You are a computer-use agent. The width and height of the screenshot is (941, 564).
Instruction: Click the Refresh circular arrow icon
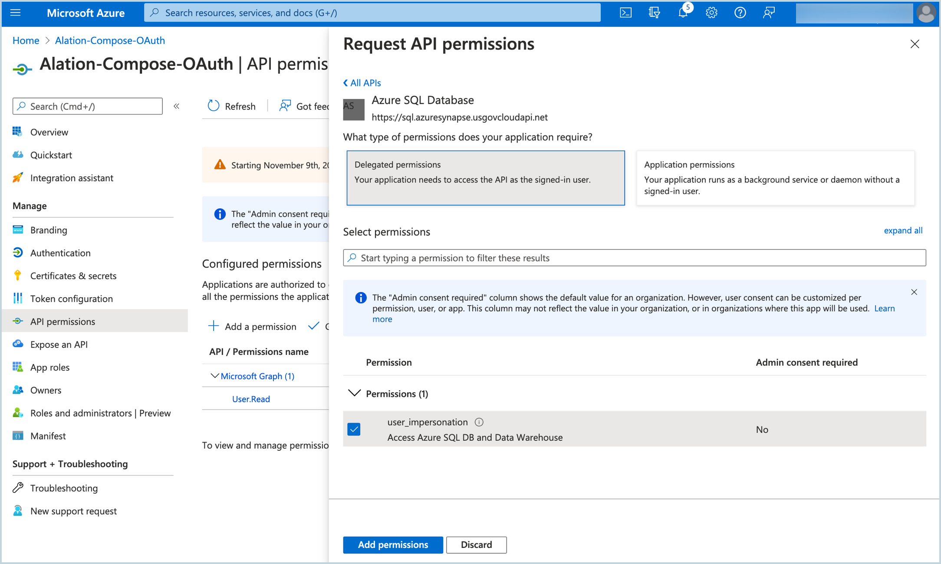(213, 106)
